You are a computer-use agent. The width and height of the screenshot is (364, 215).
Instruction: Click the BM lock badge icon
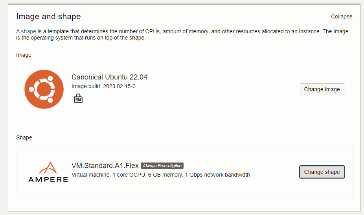point(78,98)
